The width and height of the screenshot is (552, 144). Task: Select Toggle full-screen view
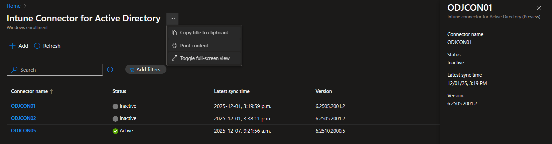204,58
